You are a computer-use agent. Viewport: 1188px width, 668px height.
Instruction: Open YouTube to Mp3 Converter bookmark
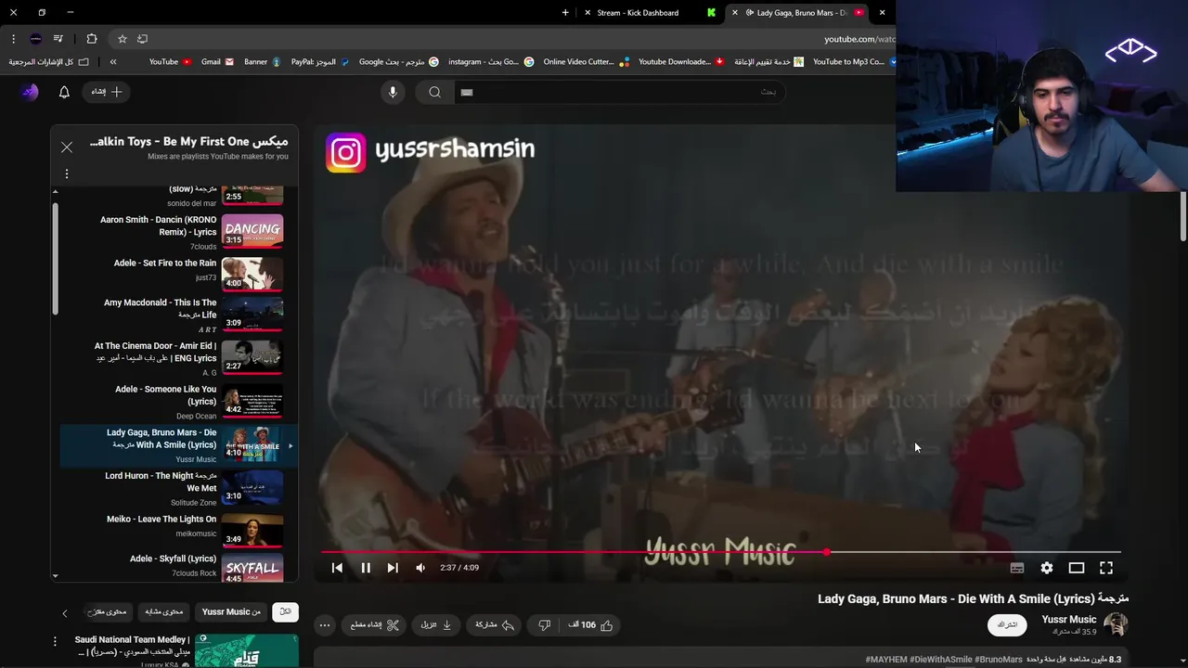coord(854,62)
